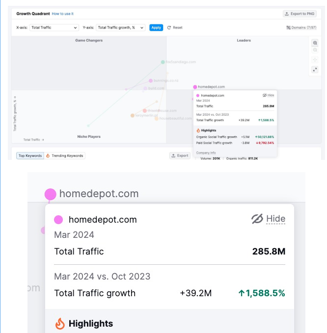Click the zoom out magnifier icon
This screenshot has height=333, width=327.
click(315, 50)
